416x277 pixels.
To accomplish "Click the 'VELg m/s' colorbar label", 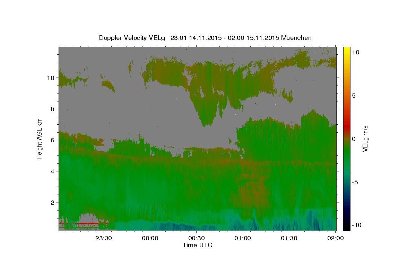I will click(365, 138).
